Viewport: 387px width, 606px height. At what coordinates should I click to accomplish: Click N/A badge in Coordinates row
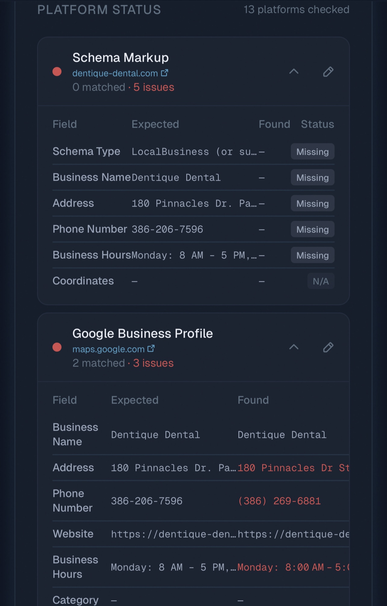point(321,281)
